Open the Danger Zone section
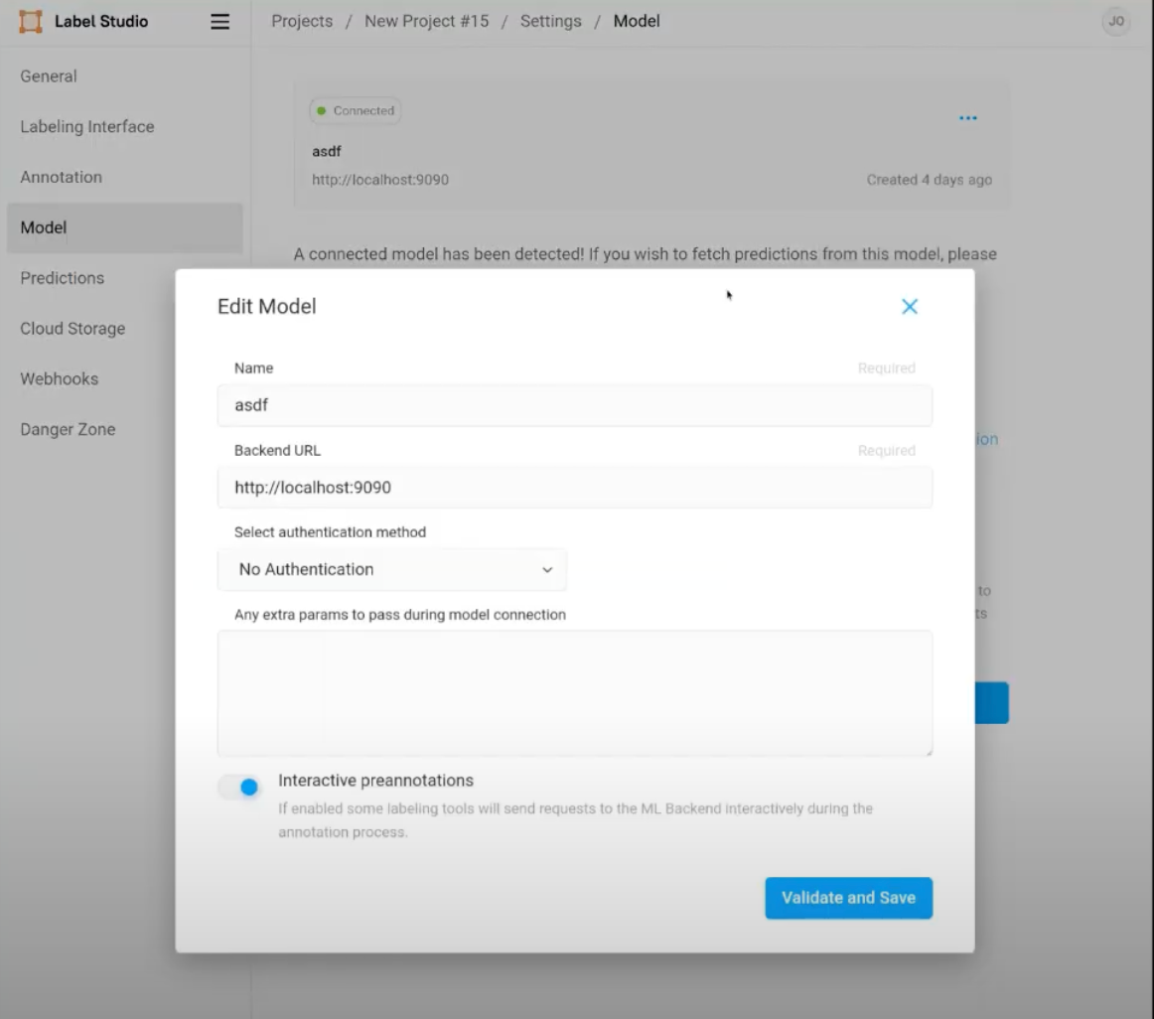Screen dimensions: 1154x1019 point(68,430)
